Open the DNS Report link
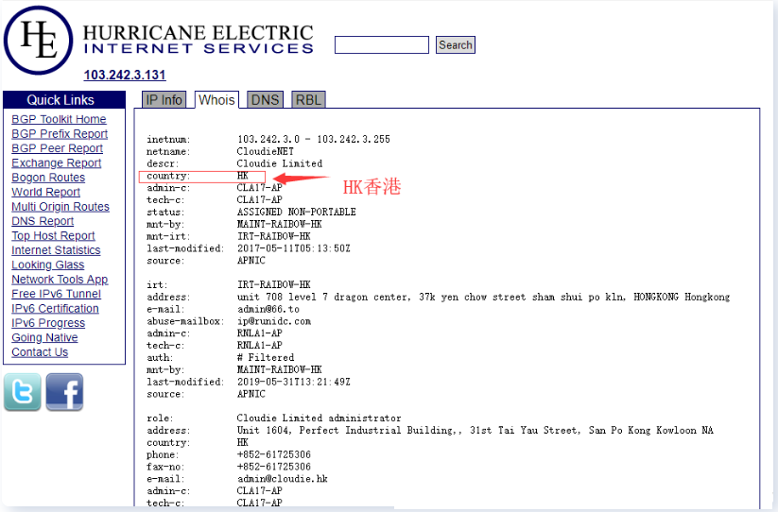 point(43,221)
